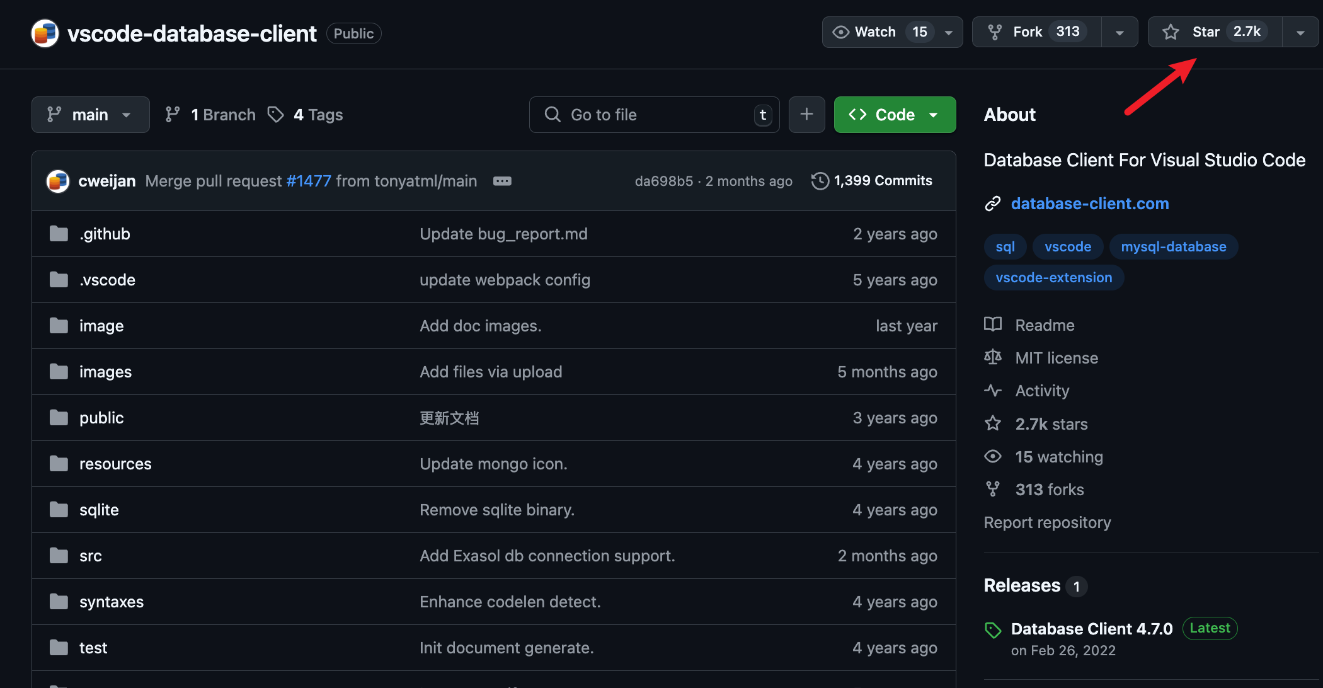Open the cweijan author link
The image size is (1323, 688).
[x=106, y=181]
